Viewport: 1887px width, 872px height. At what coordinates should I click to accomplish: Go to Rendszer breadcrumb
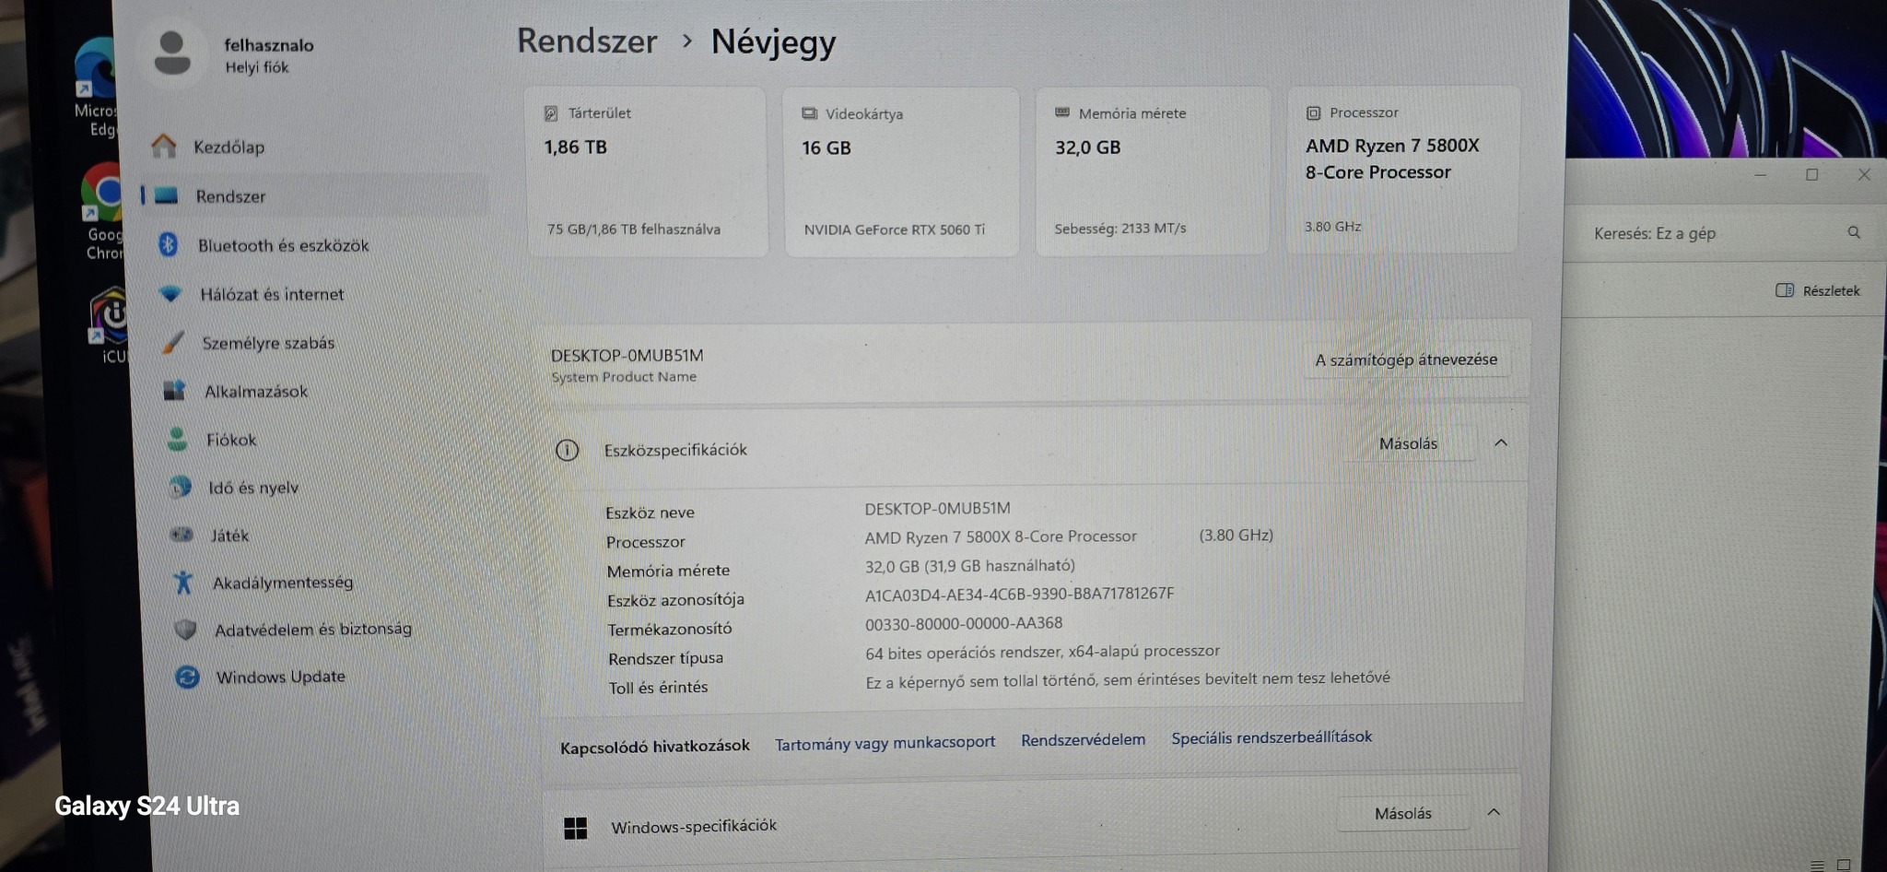[587, 41]
